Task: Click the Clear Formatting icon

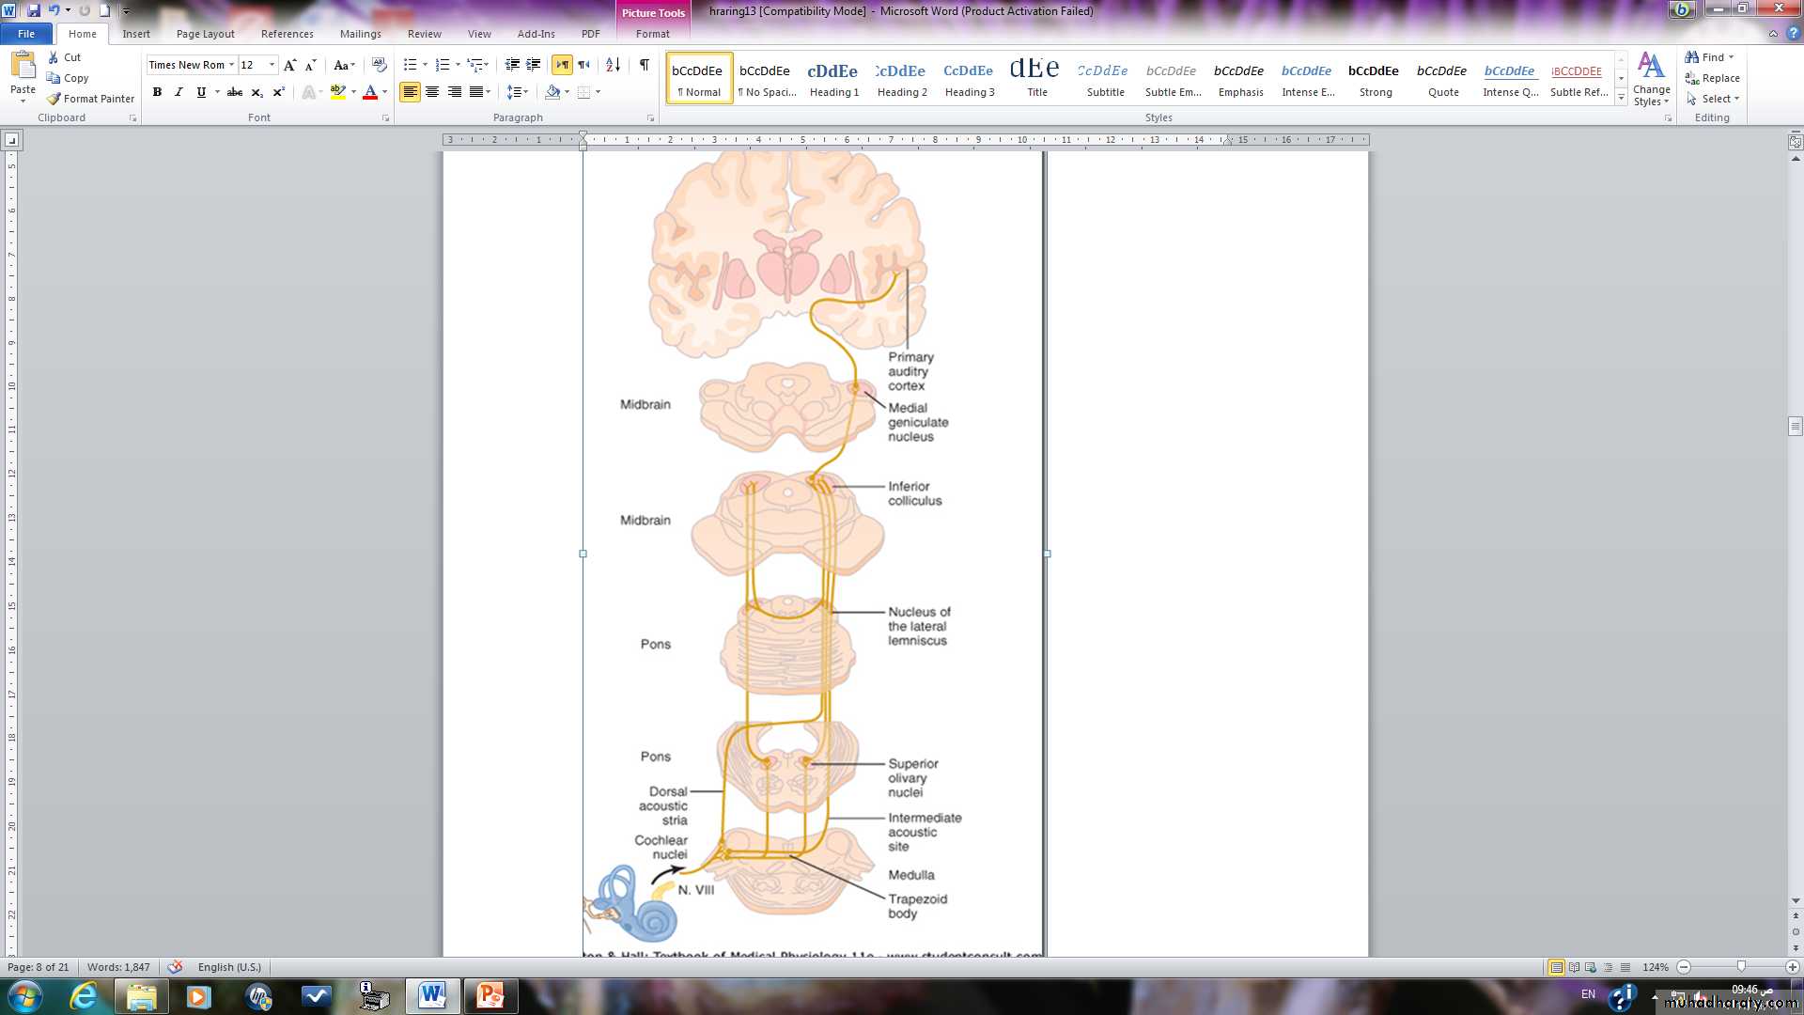Action: click(380, 65)
